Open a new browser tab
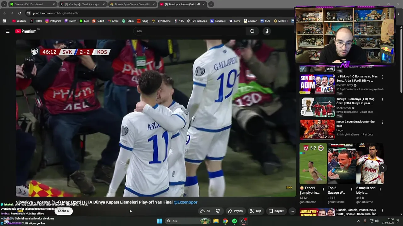403x226 pixels. click(211, 4)
